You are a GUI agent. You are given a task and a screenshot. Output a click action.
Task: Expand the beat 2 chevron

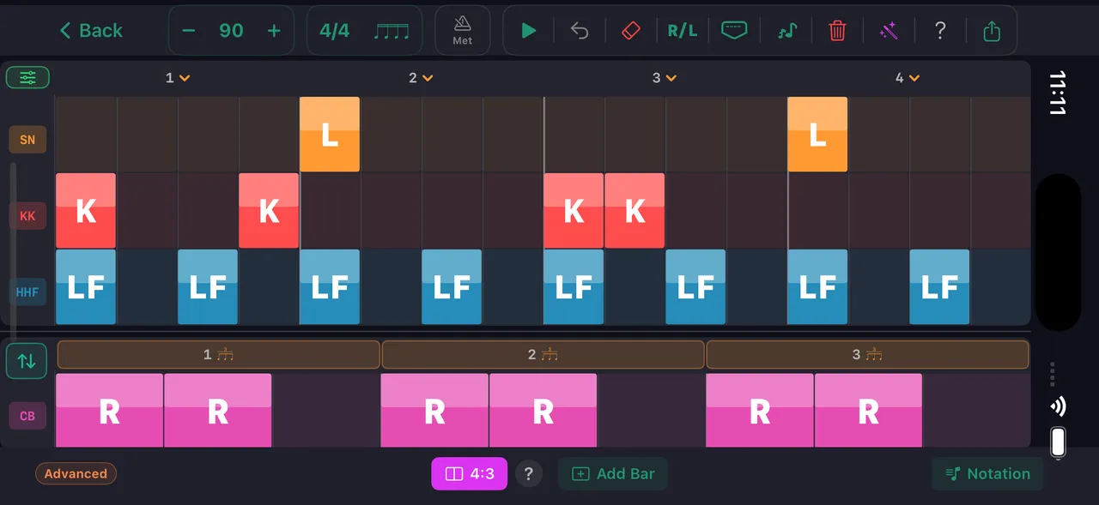pos(428,78)
